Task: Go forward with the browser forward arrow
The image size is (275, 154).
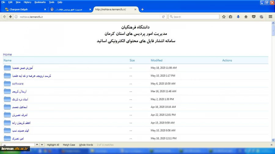Action: pos(10,17)
